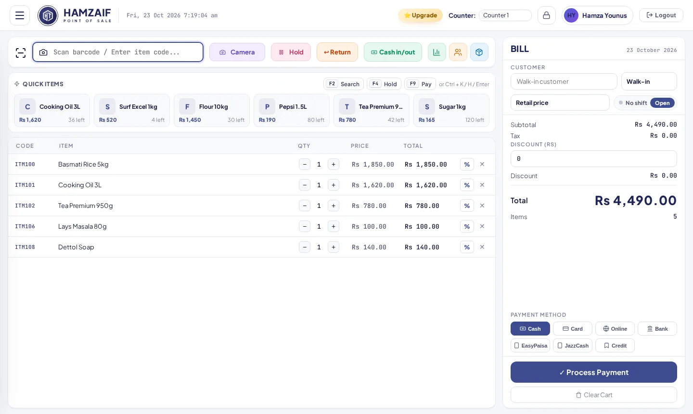Select Cash payment method

pyautogui.click(x=530, y=329)
